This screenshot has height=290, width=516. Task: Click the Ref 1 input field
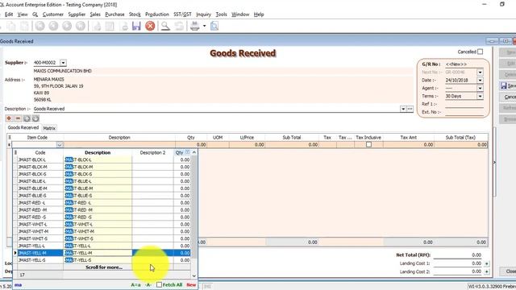pyautogui.click(x=464, y=104)
